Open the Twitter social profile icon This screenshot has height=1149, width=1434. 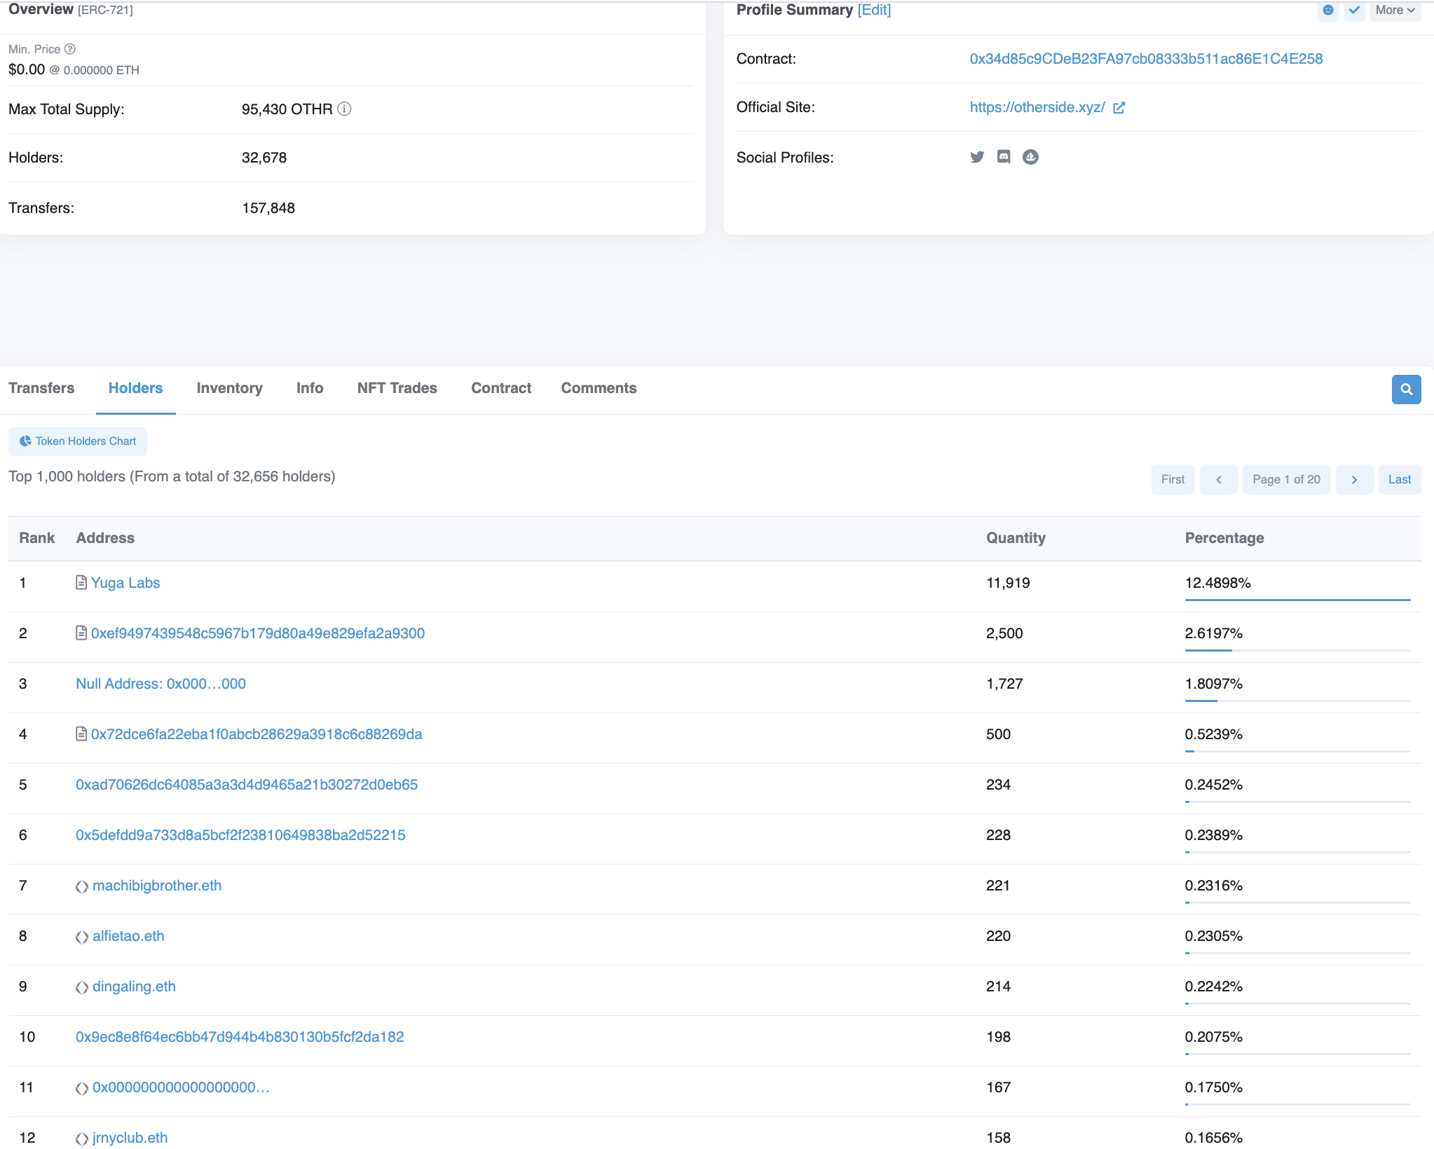[977, 157]
